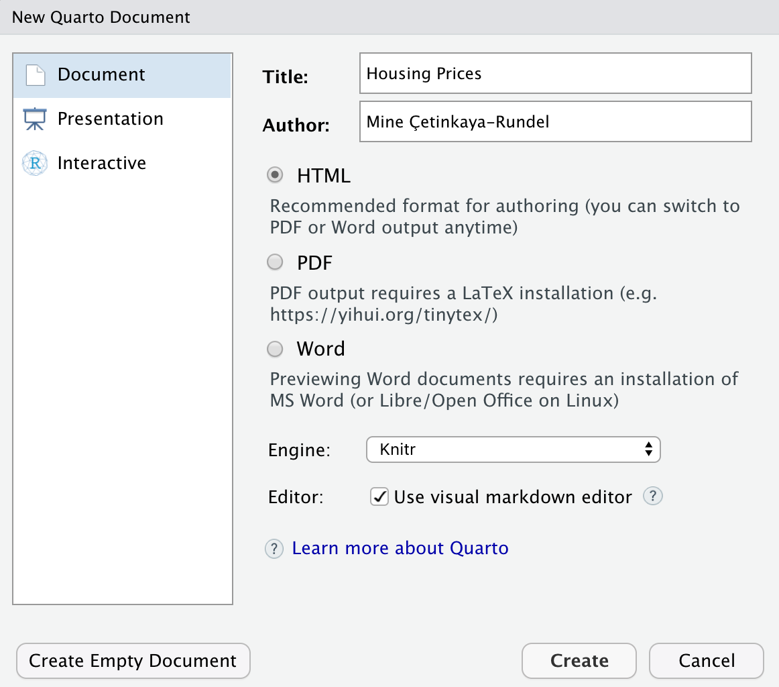Viewport: 779px width, 687px height.
Task: Click Create Empty Document
Action: pos(132,661)
